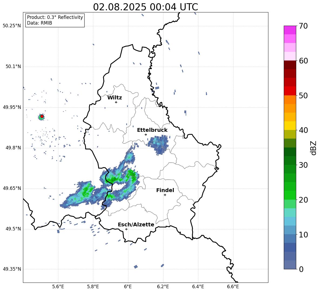The height and width of the screenshot is (292, 320).
Task: Click the 50.1°N latitude tick label
Action: (x=13, y=66)
